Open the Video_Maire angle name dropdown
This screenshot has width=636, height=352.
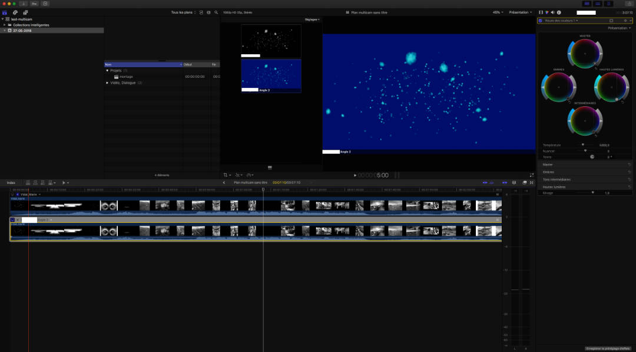(31, 195)
